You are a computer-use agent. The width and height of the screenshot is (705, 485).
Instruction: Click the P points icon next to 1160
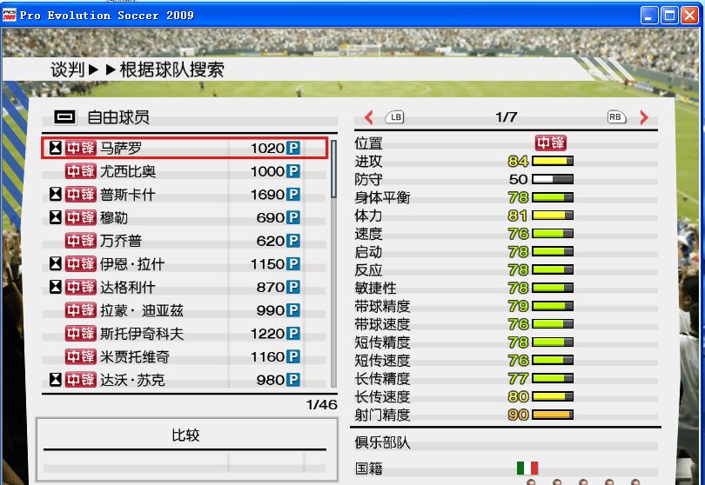point(293,356)
